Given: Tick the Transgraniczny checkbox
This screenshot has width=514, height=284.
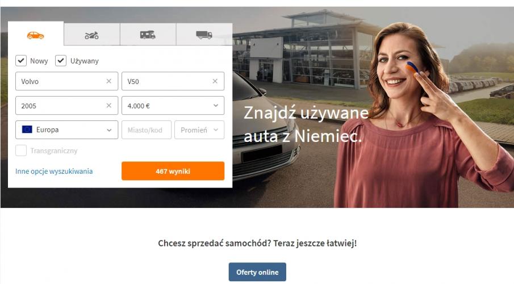Looking at the screenshot, I should pos(21,151).
